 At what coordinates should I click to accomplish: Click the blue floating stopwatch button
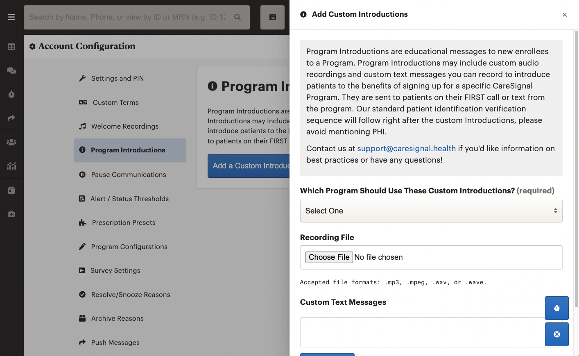pos(557,308)
